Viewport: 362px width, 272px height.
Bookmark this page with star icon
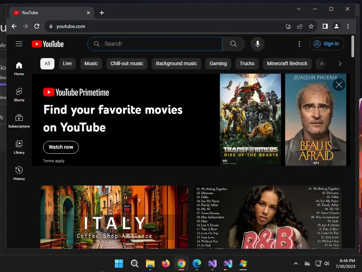pos(311,26)
